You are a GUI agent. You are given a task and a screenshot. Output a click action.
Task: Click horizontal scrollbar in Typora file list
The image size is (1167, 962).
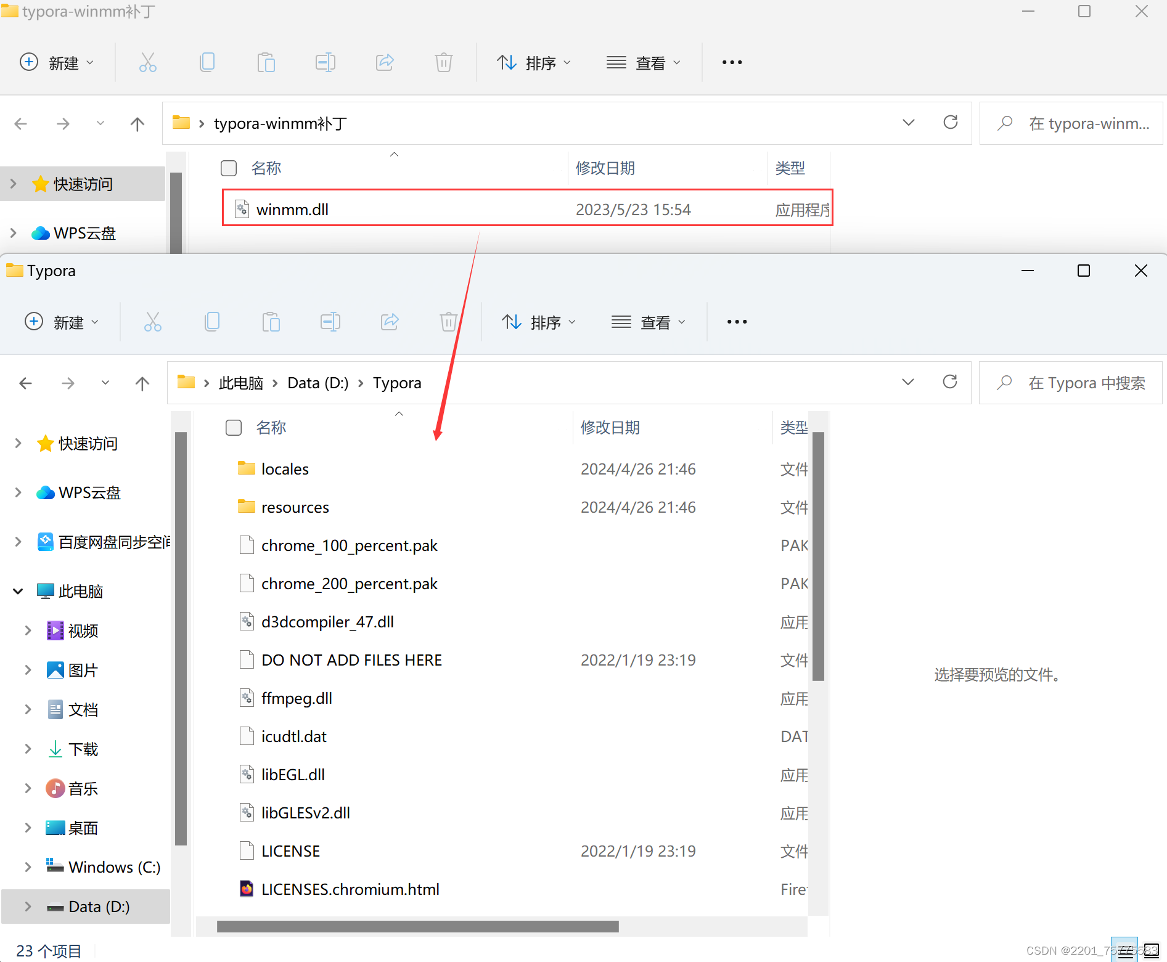pos(417,927)
